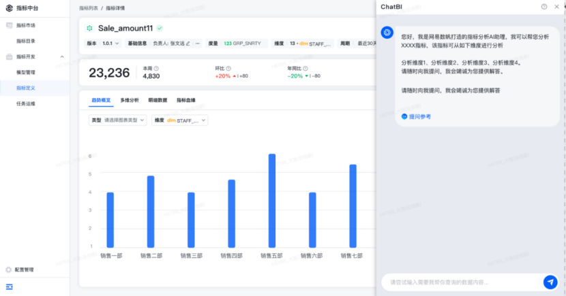Screen dimensions: 566x296
Task: Switch to the 明细数据 tab
Action: [158, 100]
